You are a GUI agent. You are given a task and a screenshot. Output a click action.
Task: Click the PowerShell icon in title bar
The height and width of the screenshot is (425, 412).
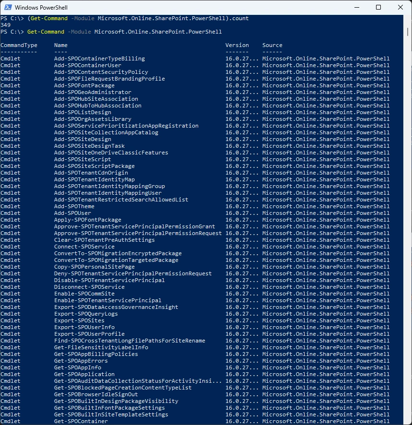coord(7,7)
